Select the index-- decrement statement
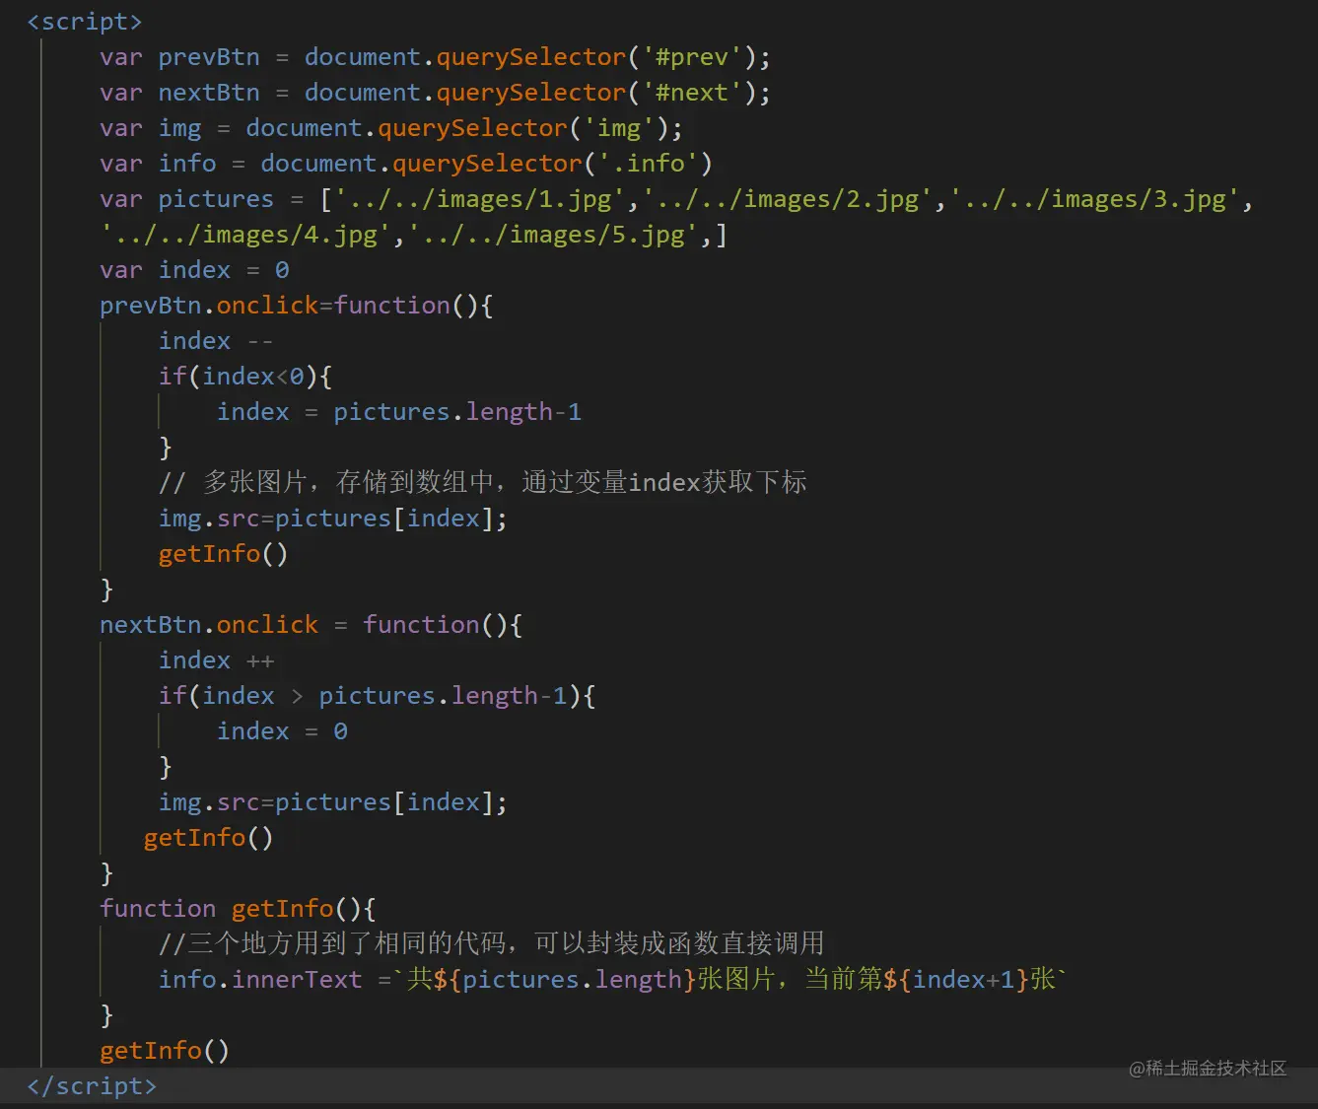 click(213, 340)
